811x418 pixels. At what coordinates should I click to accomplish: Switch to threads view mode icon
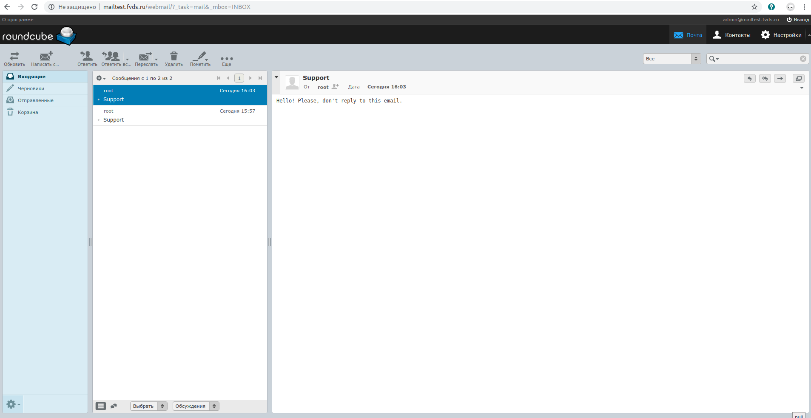tap(114, 406)
